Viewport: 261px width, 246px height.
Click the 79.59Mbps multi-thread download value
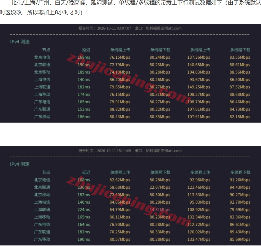[x=240, y=210]
